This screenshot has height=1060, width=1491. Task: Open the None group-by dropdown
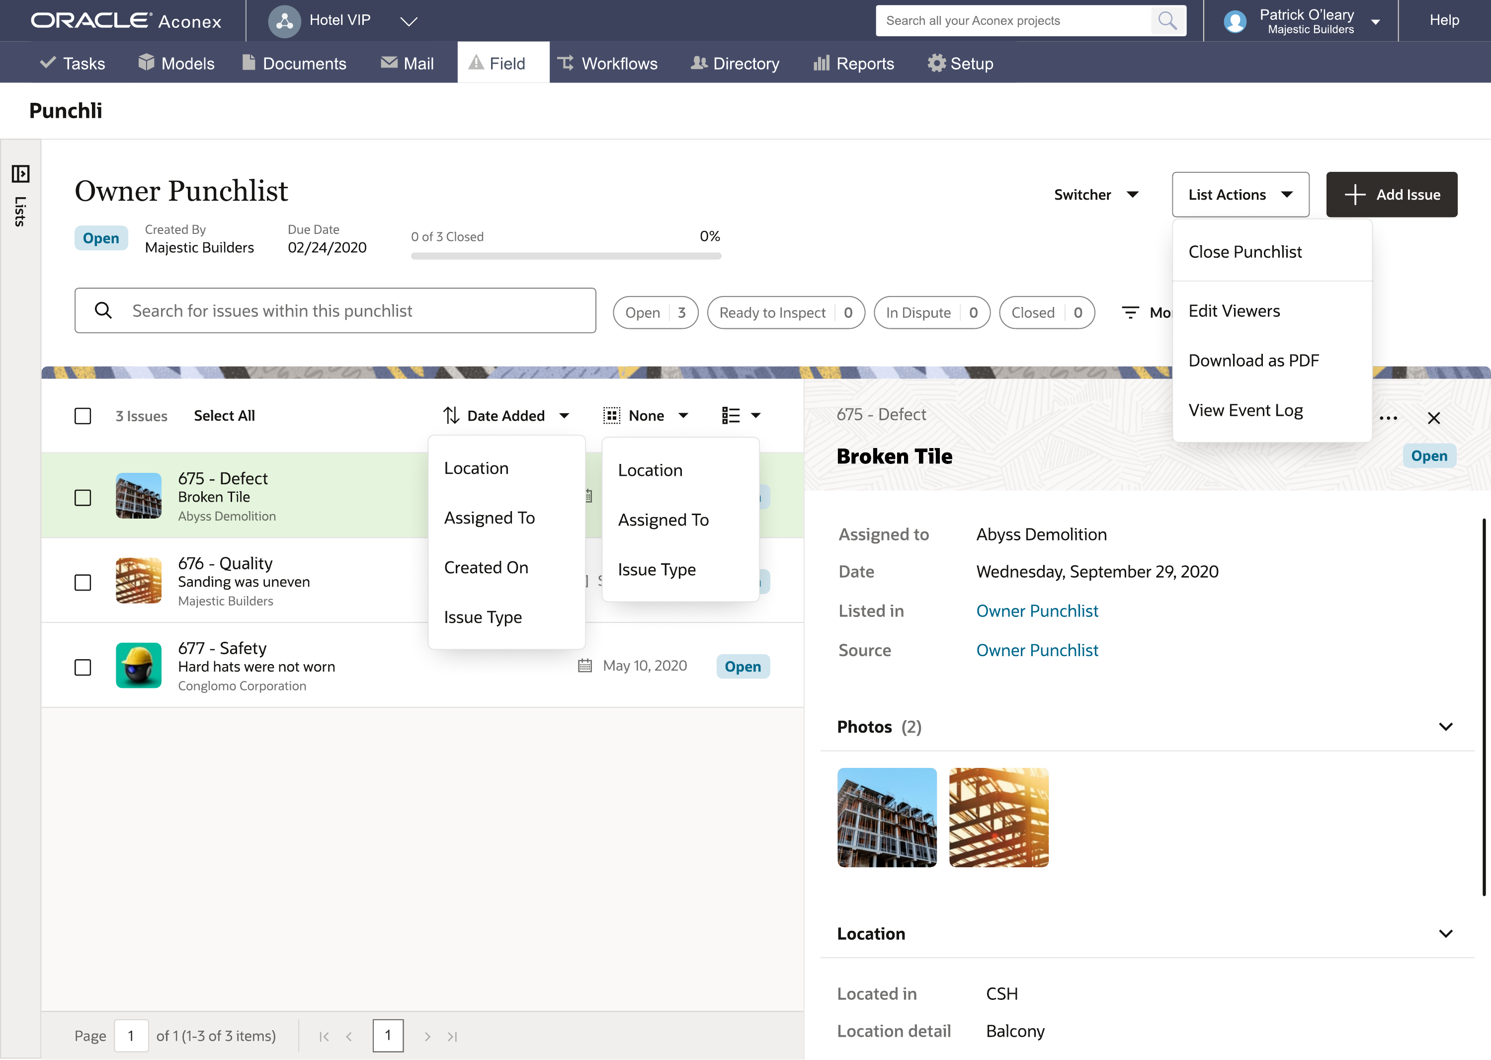click(647, 416)
